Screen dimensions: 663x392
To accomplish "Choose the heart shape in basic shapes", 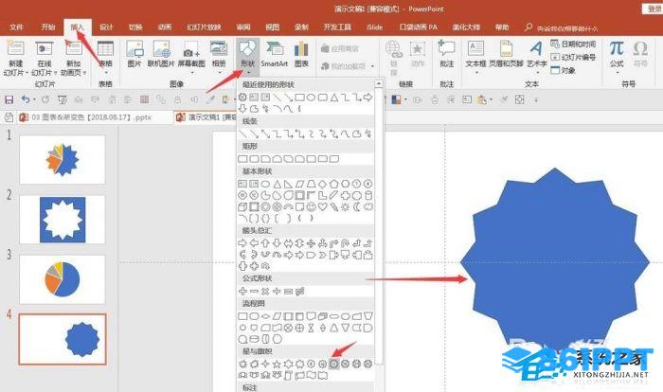I will tap(322, 206).
